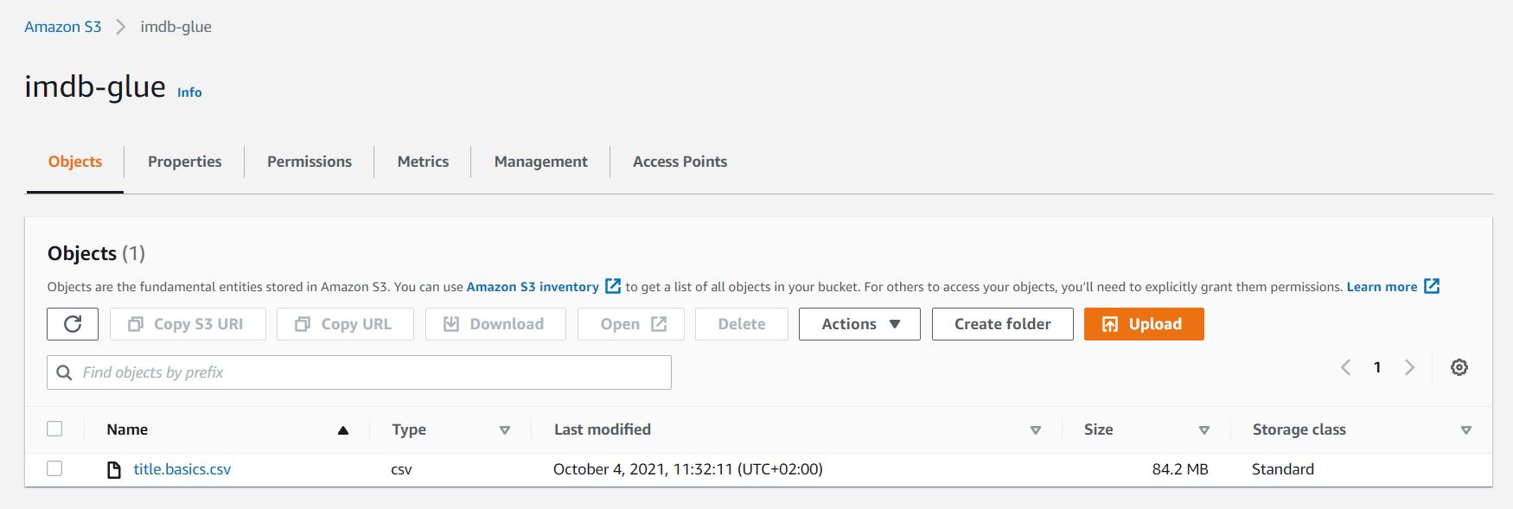This screenshot has height=509, width=1513.
Task: Click external link icon after Amazon S3 inventory
Action: pyautogui.click(x=613, y=286)
